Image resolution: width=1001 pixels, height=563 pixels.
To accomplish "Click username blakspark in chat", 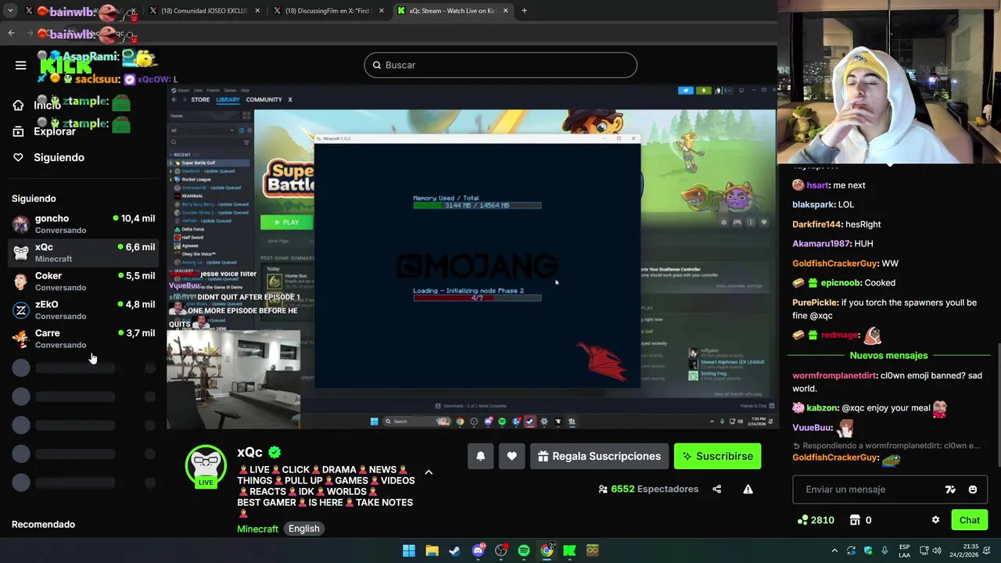I will pyautogui.click(x=813, y=205).
